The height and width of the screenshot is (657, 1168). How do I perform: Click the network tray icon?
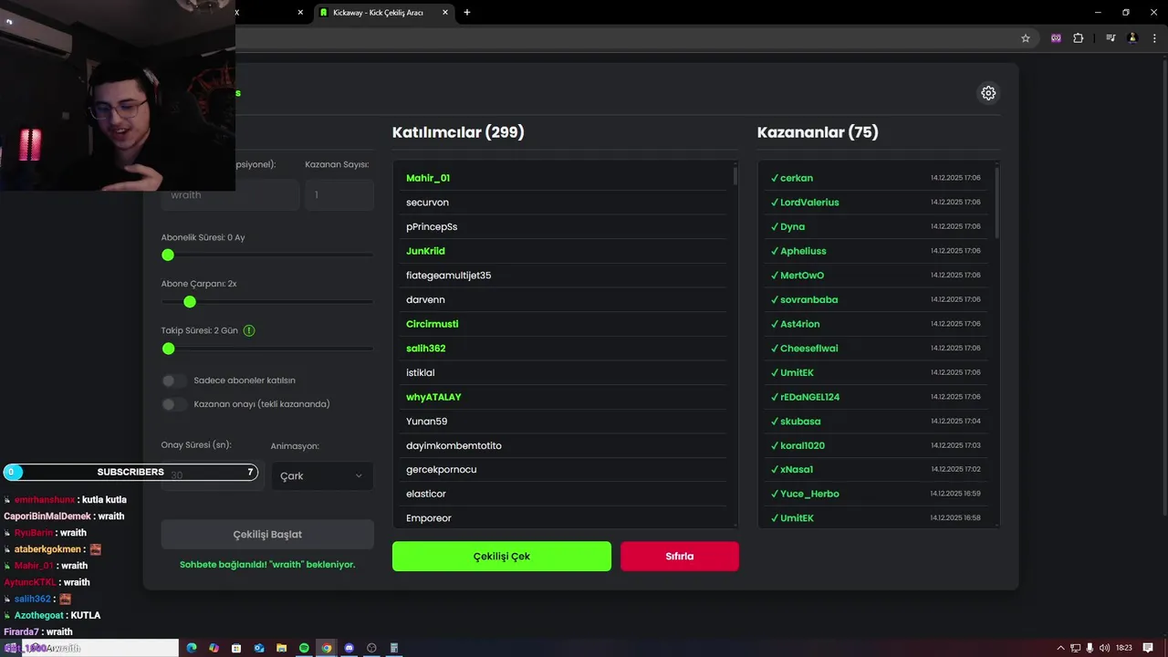1075,648
